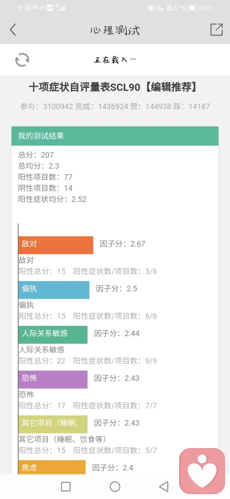The width and height of the screenshot is (230, 499).
Task: Select the orange 敌对 bar
Action: point(56,245)
